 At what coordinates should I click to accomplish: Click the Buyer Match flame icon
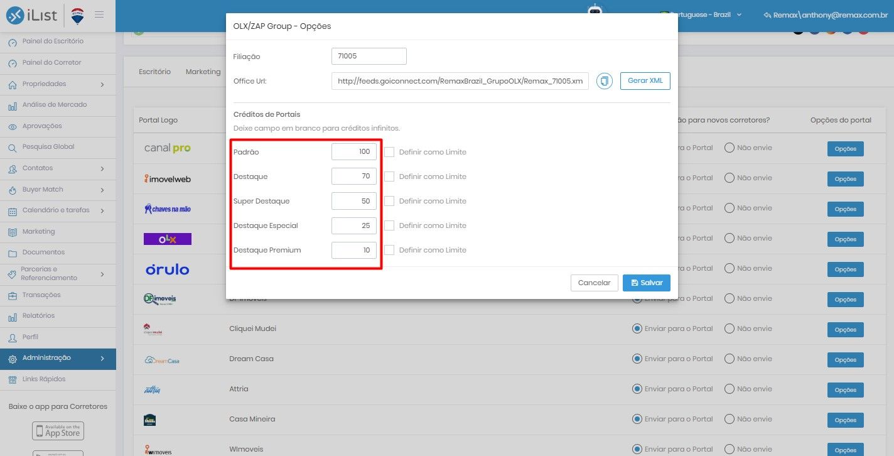(13, 190)
